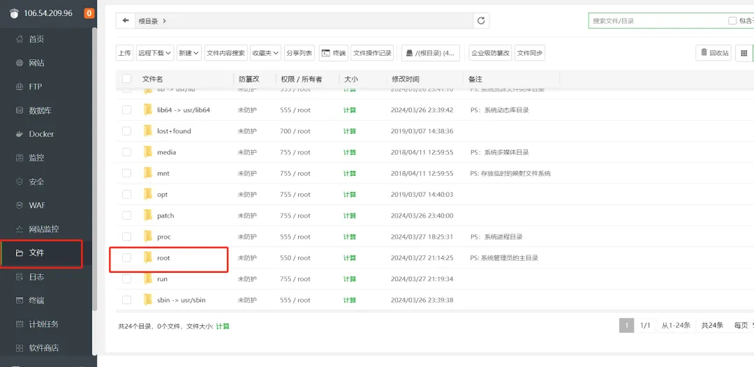This screenshot has width=754, height=367.
Task: Open the database (数据库) menu
Action: (x=40, y=110)
